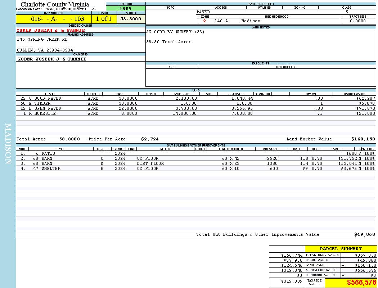Image resolution: width=378 pixels, height=288 pixels.
Task: Click the vertical MADISON side banner
Action: pos(8,144)
